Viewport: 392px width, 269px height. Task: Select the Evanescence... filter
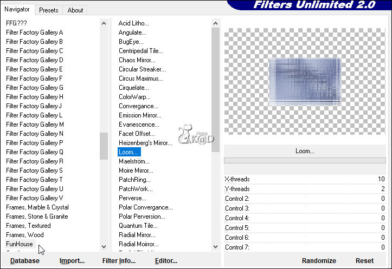point(139,124)
